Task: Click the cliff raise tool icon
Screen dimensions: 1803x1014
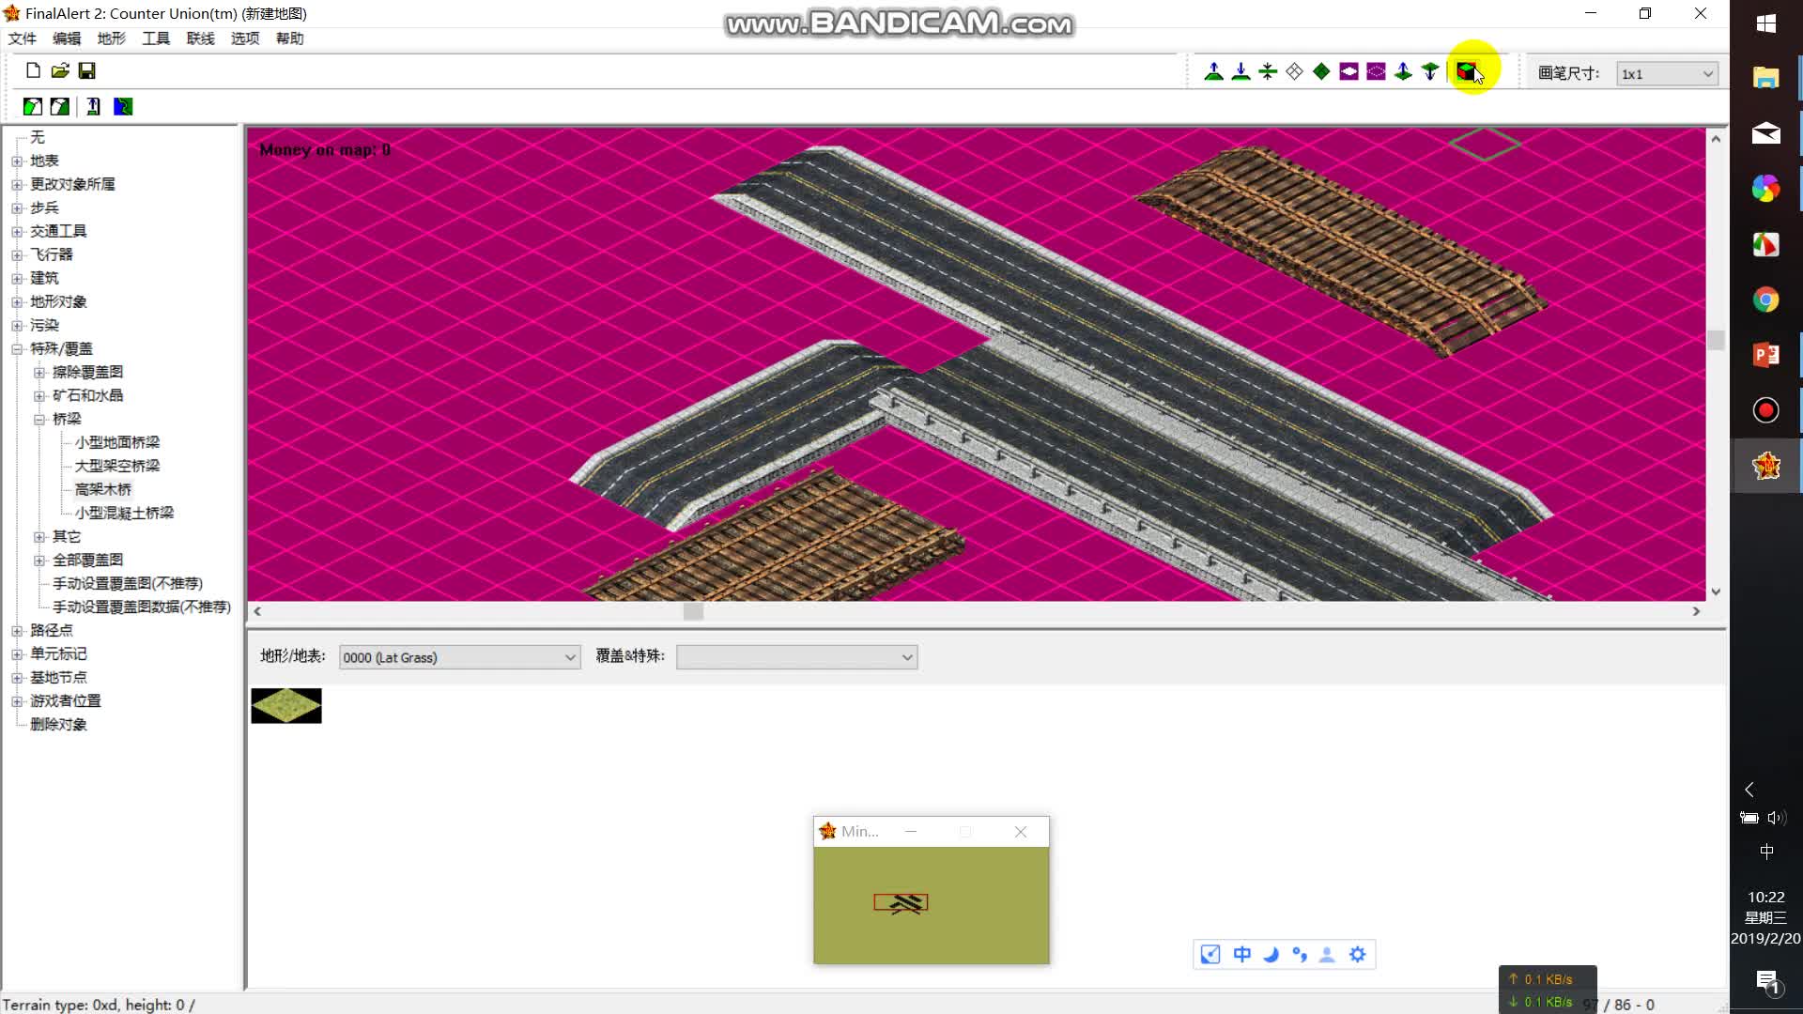Action: pyautogui.click(x=93, y=107)
